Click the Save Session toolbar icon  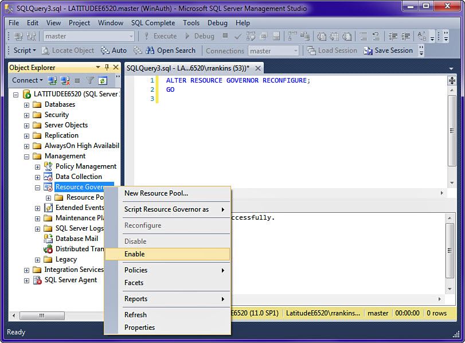[368, 50]
